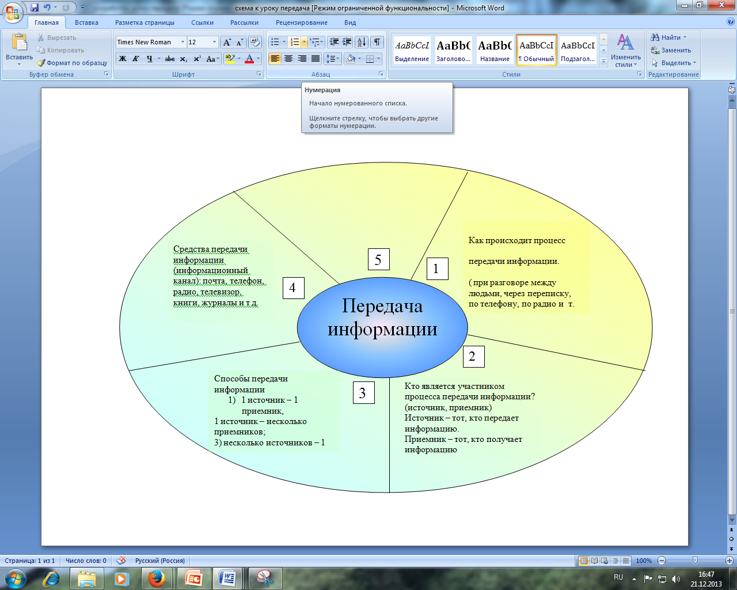The height and width of the screenshot is (590, 737).
Task: Open the Рецензирование (Review) tab
Action: [x=302, y=22]
